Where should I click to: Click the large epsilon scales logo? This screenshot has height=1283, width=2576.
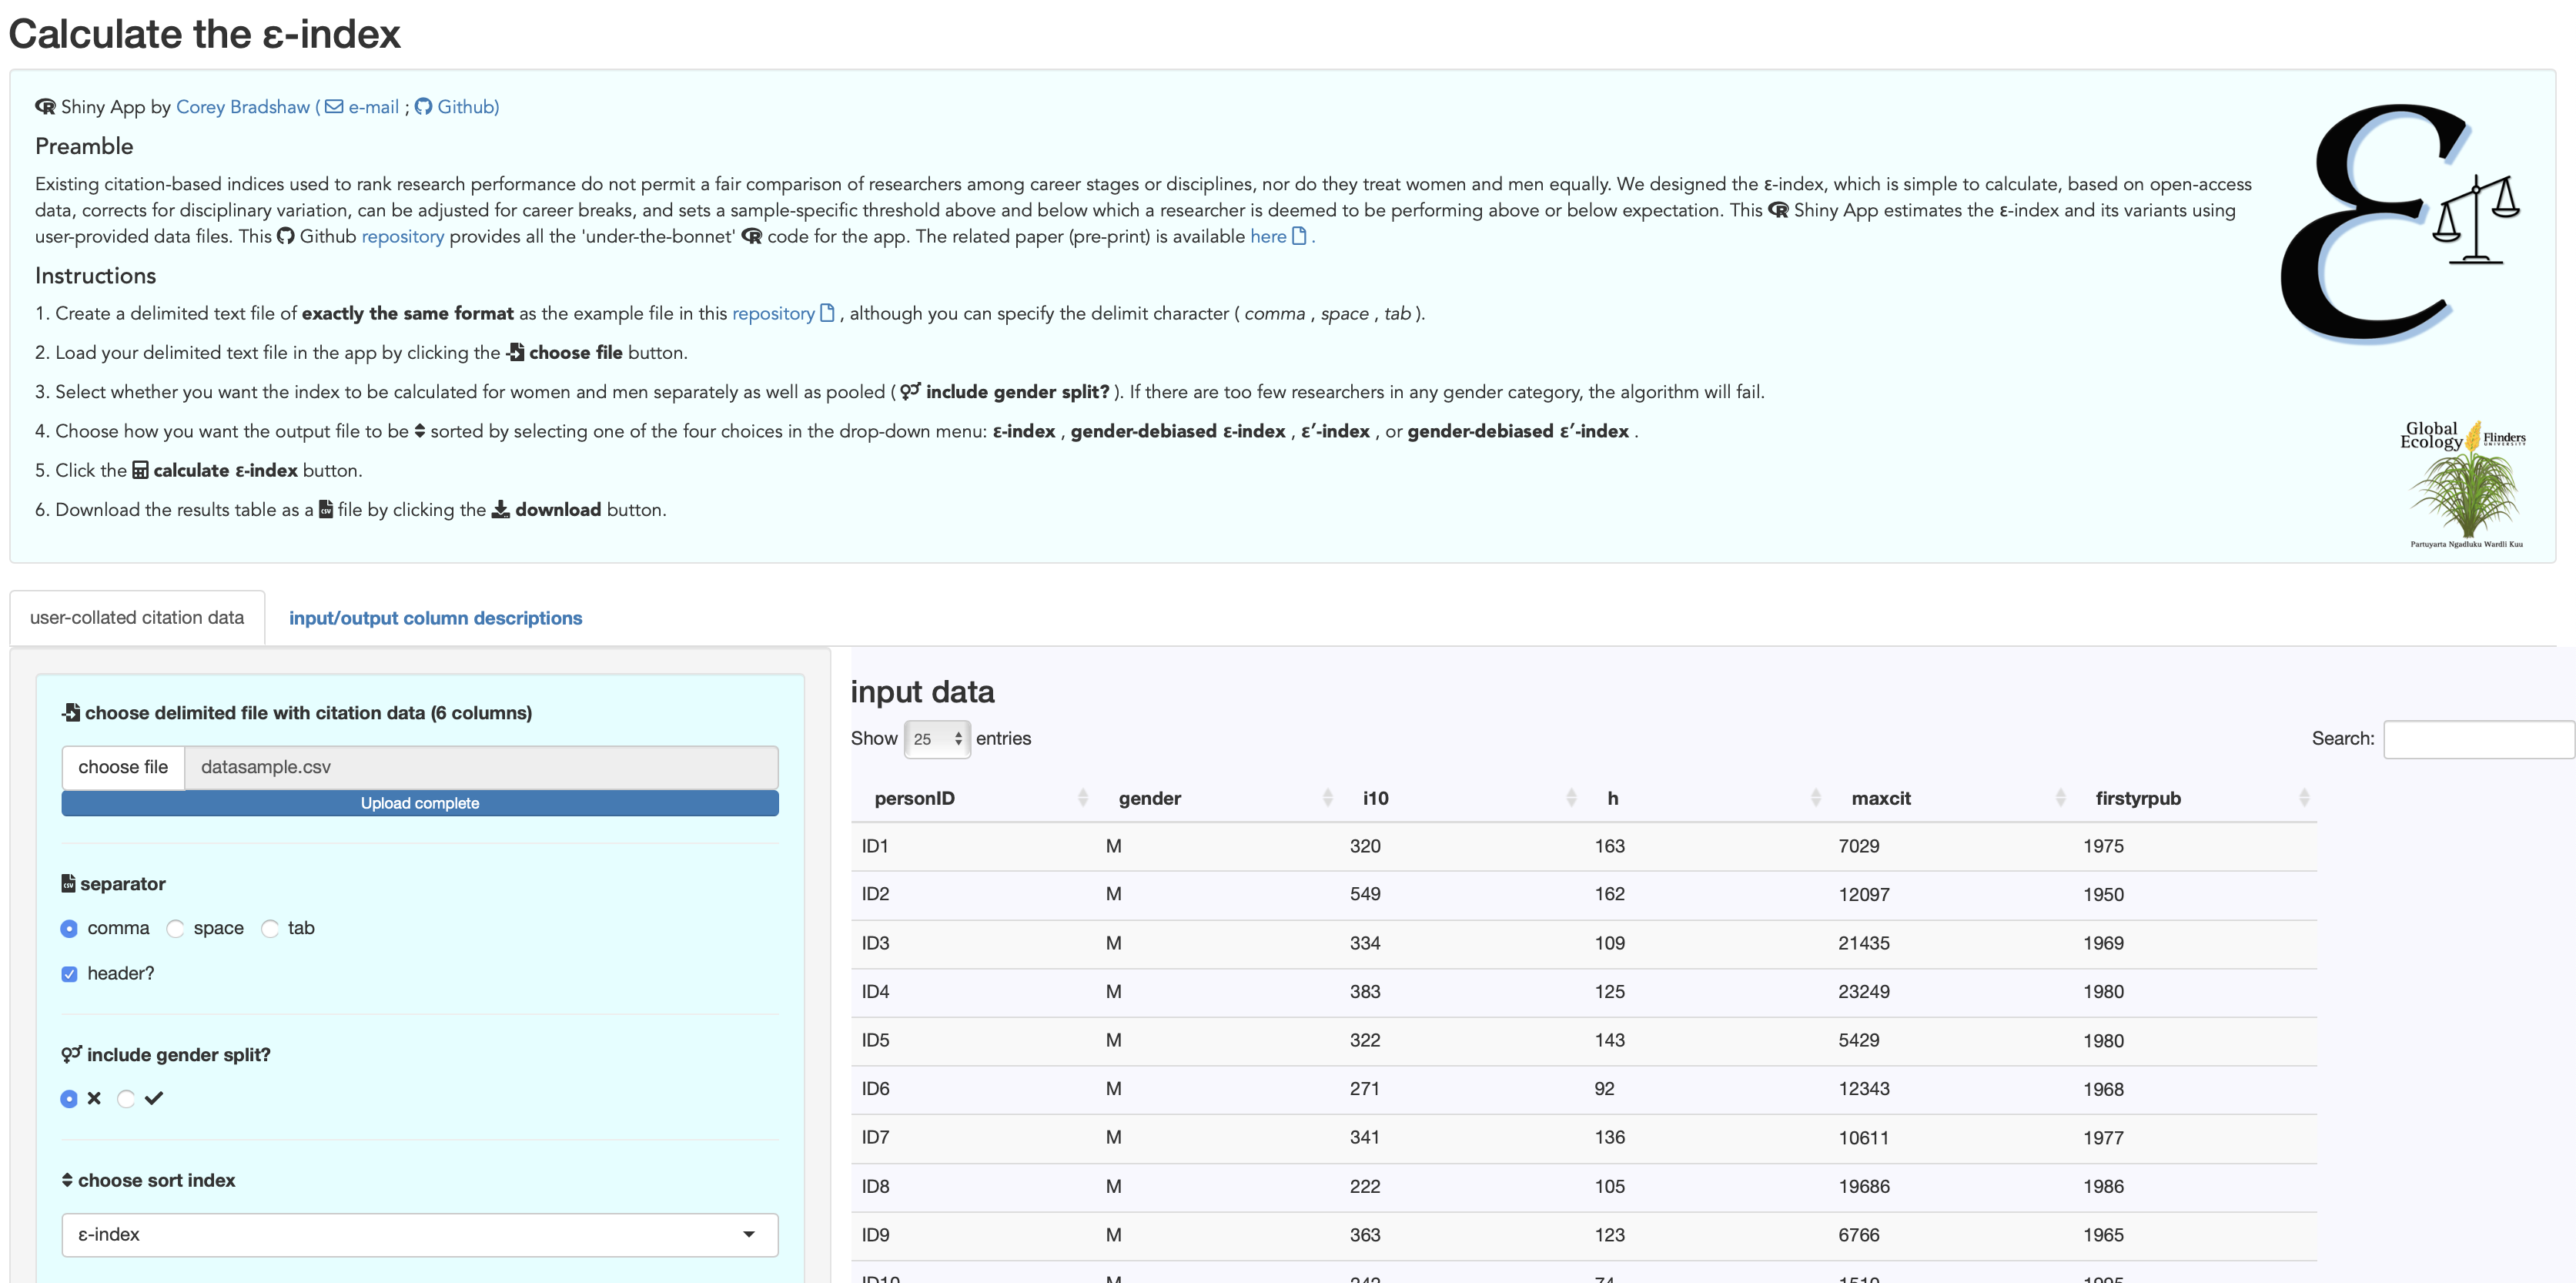pyautogui.click(x=2400, y=225)
